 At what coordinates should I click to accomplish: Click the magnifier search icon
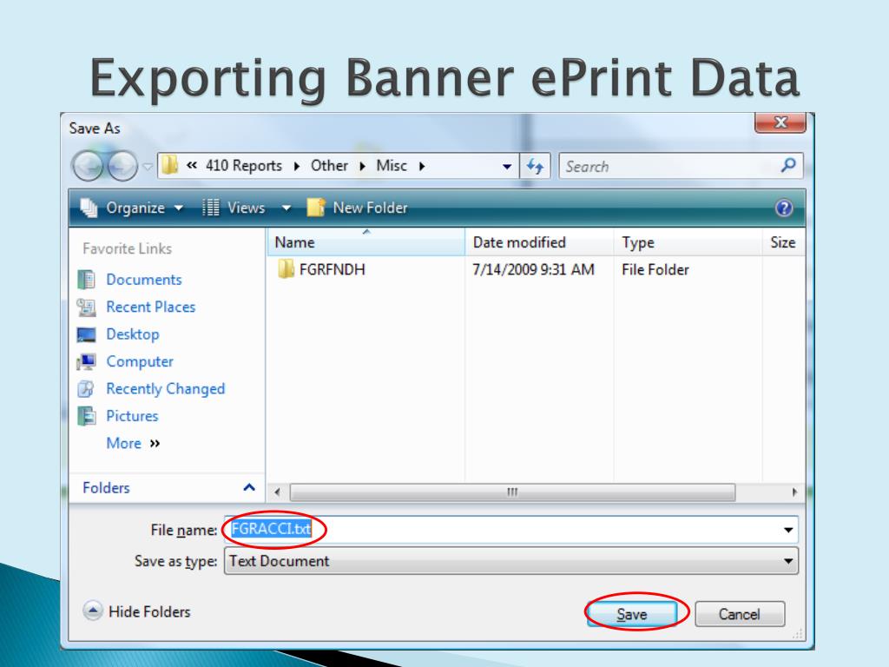click(x=788, y=166)
